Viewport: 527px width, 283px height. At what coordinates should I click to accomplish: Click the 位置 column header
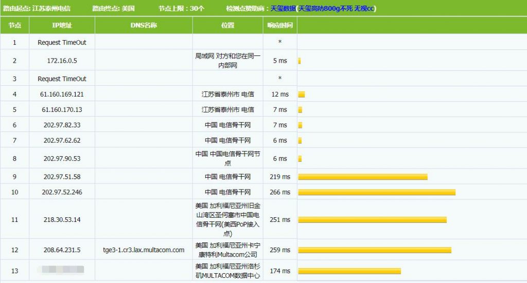227,25
